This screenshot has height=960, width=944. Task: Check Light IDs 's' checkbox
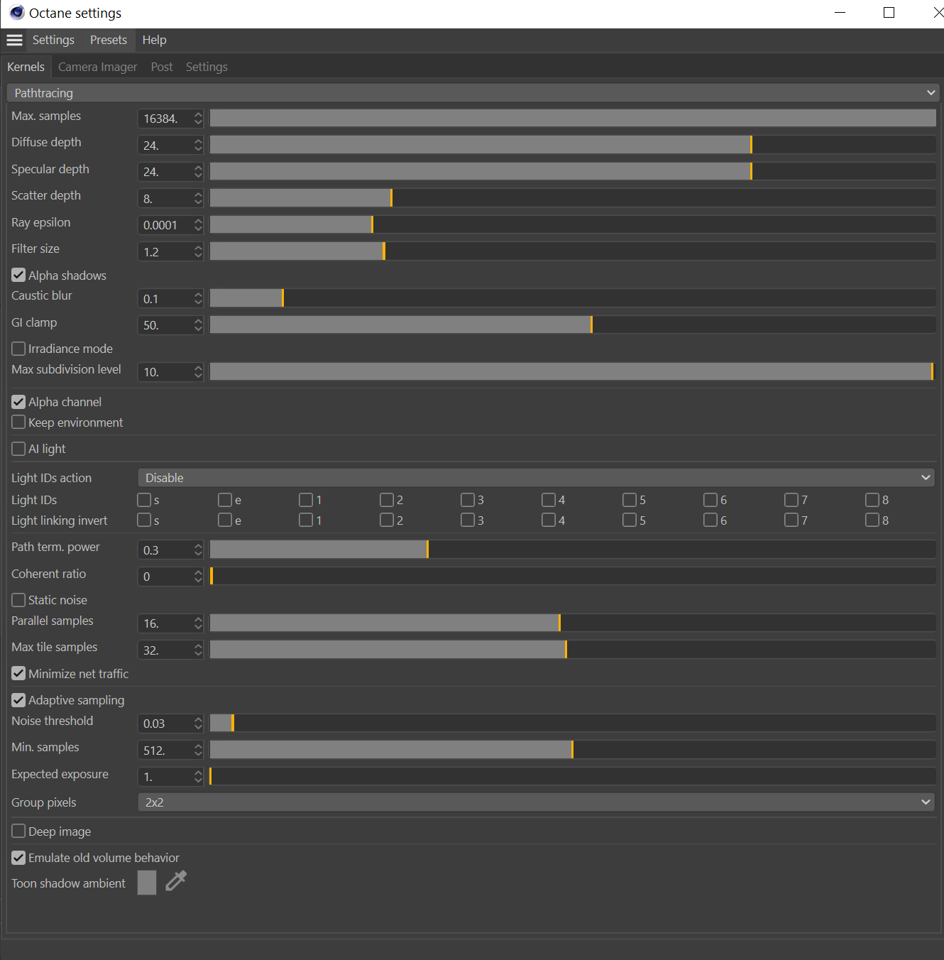click(144, 500)
